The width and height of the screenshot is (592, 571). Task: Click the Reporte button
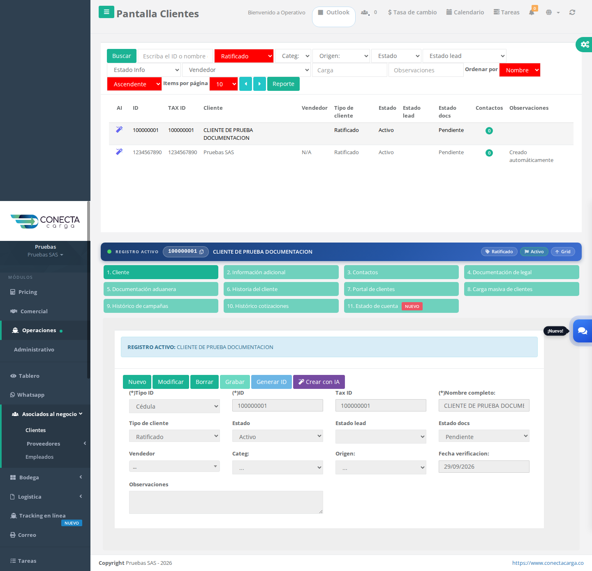pyautogui.click(x=283, y=84)
